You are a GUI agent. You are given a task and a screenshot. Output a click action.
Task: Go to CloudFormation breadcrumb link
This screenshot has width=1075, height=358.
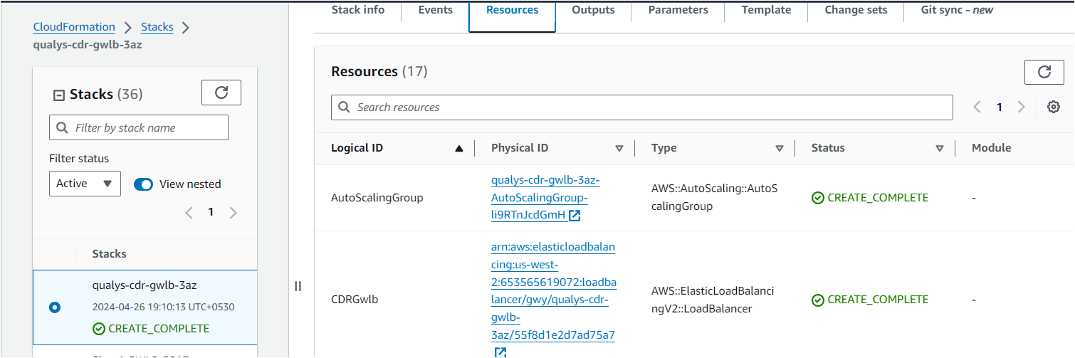tap(74, 27)
